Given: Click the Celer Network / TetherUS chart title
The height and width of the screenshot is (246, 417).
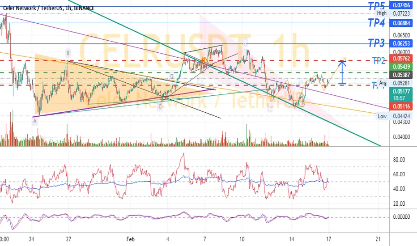Looking at the screenshot, I should click(x=49, y=8).
